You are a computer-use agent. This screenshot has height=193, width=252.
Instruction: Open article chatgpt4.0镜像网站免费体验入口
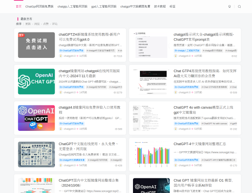(90, 110)
